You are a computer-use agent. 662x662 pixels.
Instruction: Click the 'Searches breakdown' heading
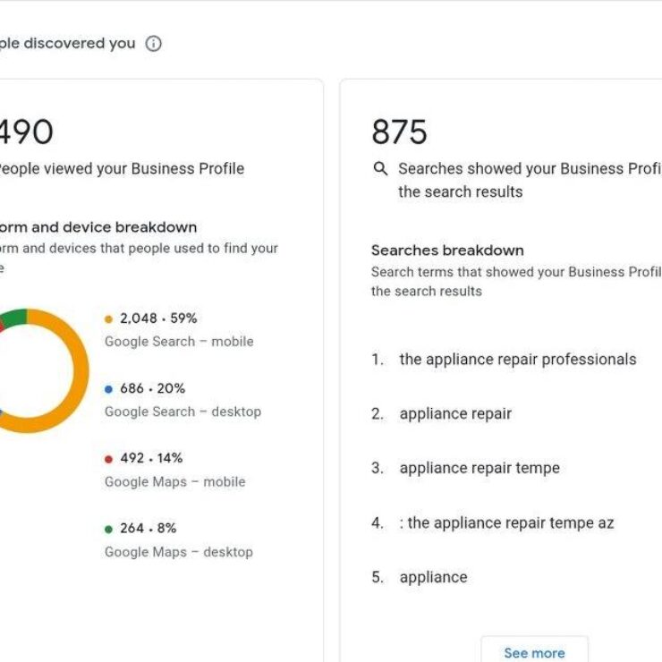447,250
